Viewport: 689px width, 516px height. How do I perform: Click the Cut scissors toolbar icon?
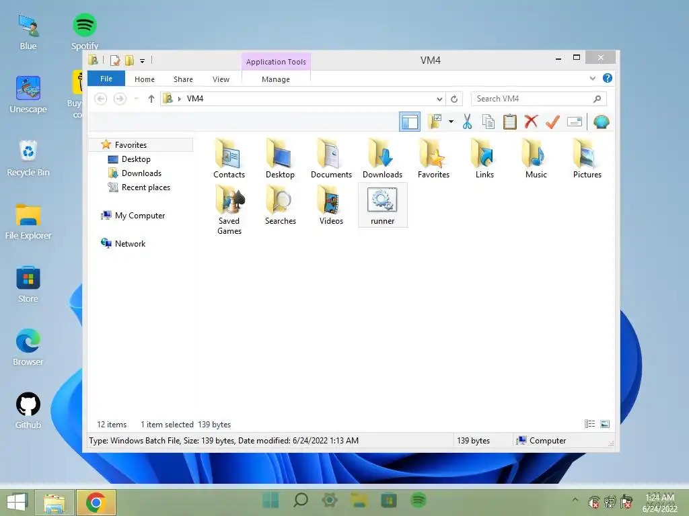tap(467, 122)
